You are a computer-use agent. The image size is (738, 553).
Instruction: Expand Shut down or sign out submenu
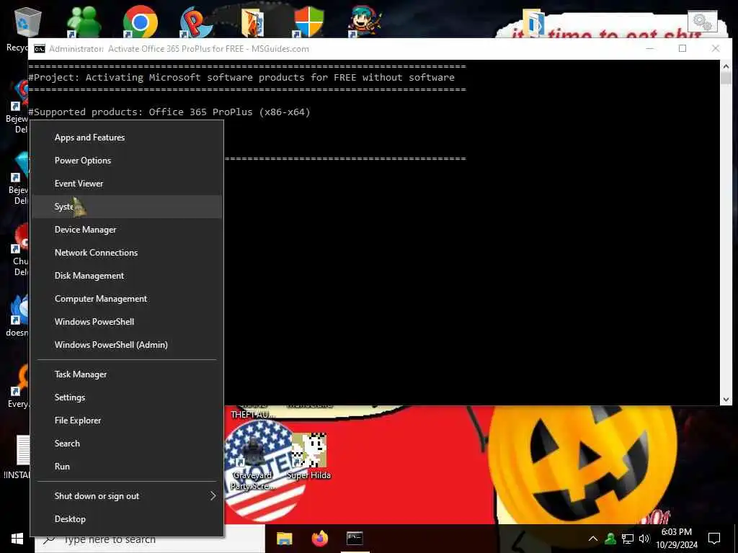pos(127,496)
